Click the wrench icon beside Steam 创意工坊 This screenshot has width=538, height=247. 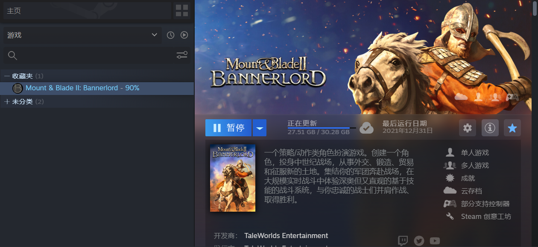[x=450, y=216]
